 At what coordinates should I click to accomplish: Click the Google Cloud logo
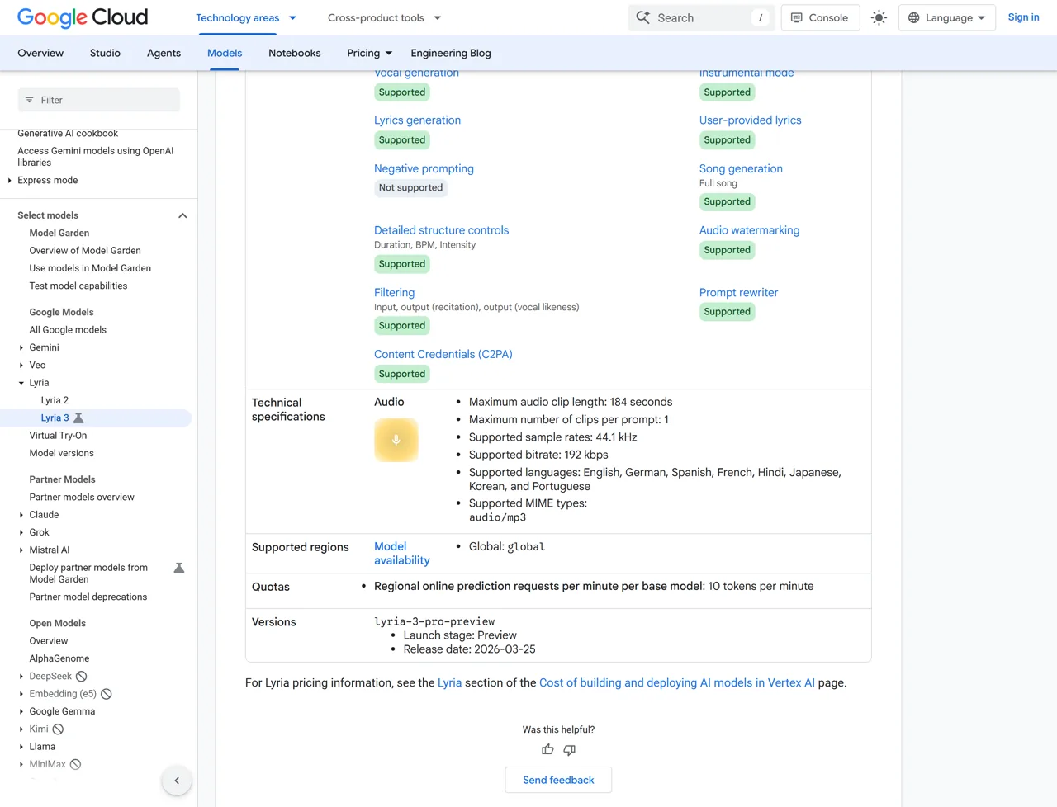coord(83,17)
